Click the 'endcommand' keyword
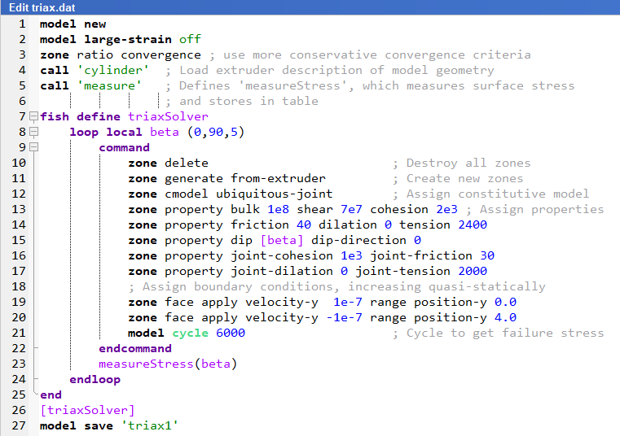620x436 pixels. tap(135, 348)
